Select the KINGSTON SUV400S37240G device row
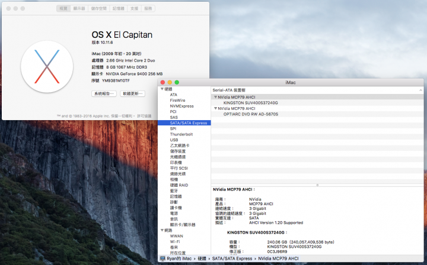427x265 pixels. click(317, 103)
